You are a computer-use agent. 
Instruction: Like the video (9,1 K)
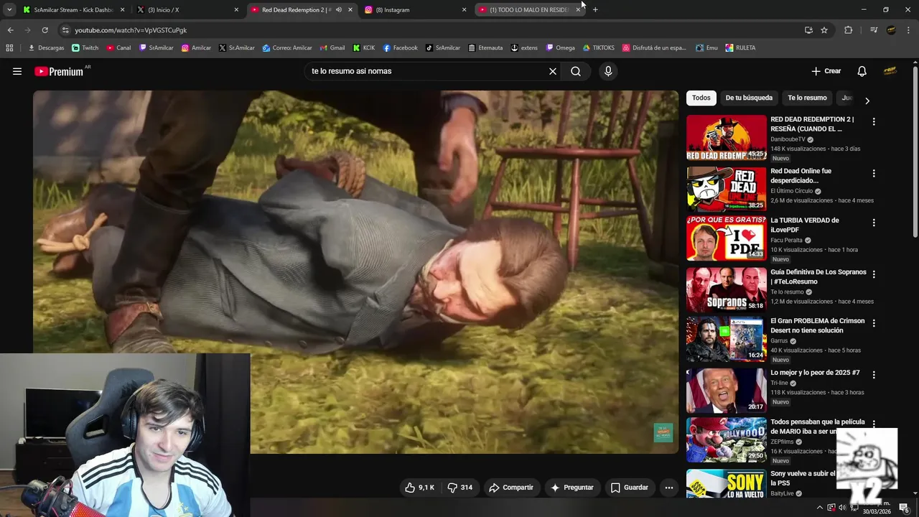[x=419, y=488]
